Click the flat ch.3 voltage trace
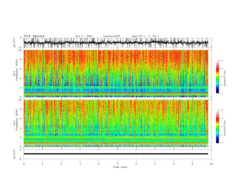The width and height of the screenshot is (238, 184). (x=116, y=154)
